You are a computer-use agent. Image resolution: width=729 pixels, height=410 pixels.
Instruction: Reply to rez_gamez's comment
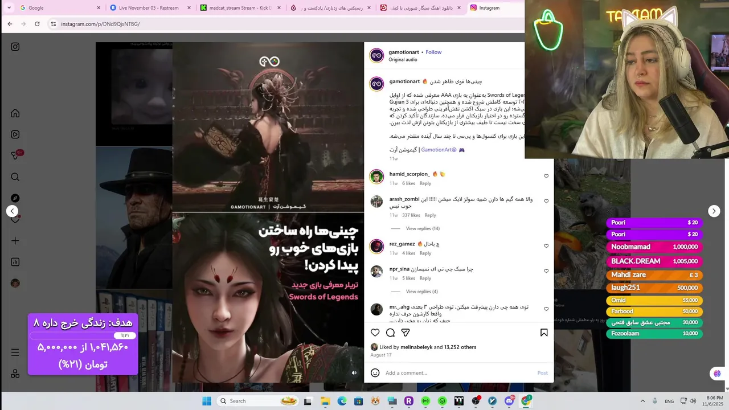point(425,253)
